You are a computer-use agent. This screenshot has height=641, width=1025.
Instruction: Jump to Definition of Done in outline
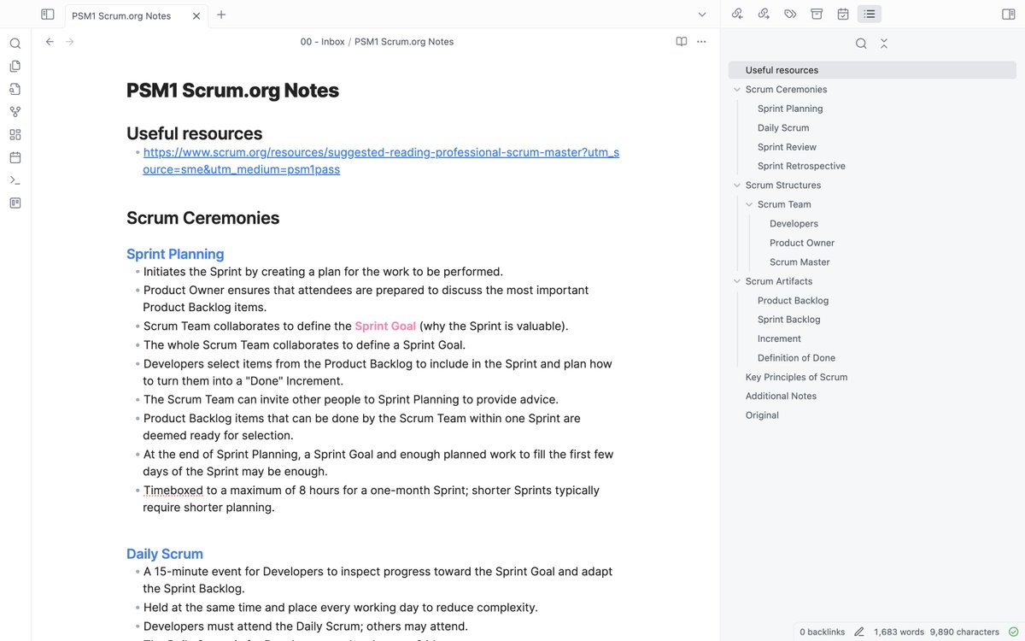click(796, 358)
